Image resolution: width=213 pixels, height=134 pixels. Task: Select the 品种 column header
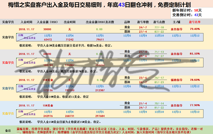click(127, 22)
